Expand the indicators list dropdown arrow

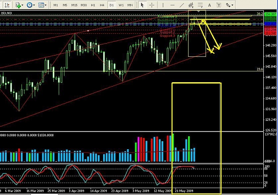[x=23, y=5]
